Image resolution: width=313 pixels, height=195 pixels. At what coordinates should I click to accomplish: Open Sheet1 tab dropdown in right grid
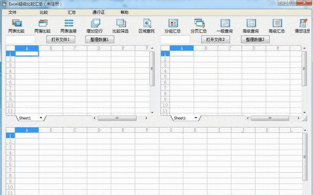(x=196, y=118)
